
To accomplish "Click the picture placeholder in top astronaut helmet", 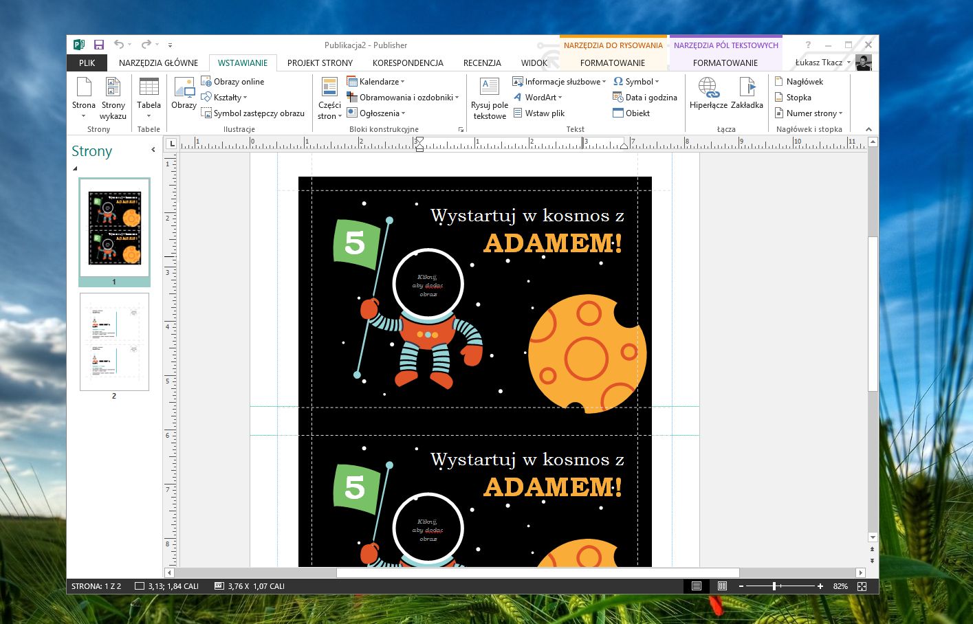I will [428, 285].
